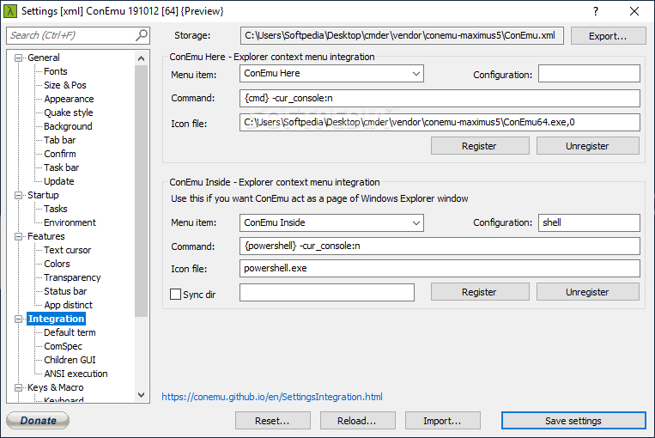Image resolution: width=655 pixels, height=438 pixels.
Task: Open the help question mark button
Action: point(596,11)
